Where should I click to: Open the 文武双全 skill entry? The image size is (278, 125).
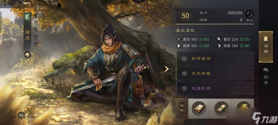click(x=215, y=73)
